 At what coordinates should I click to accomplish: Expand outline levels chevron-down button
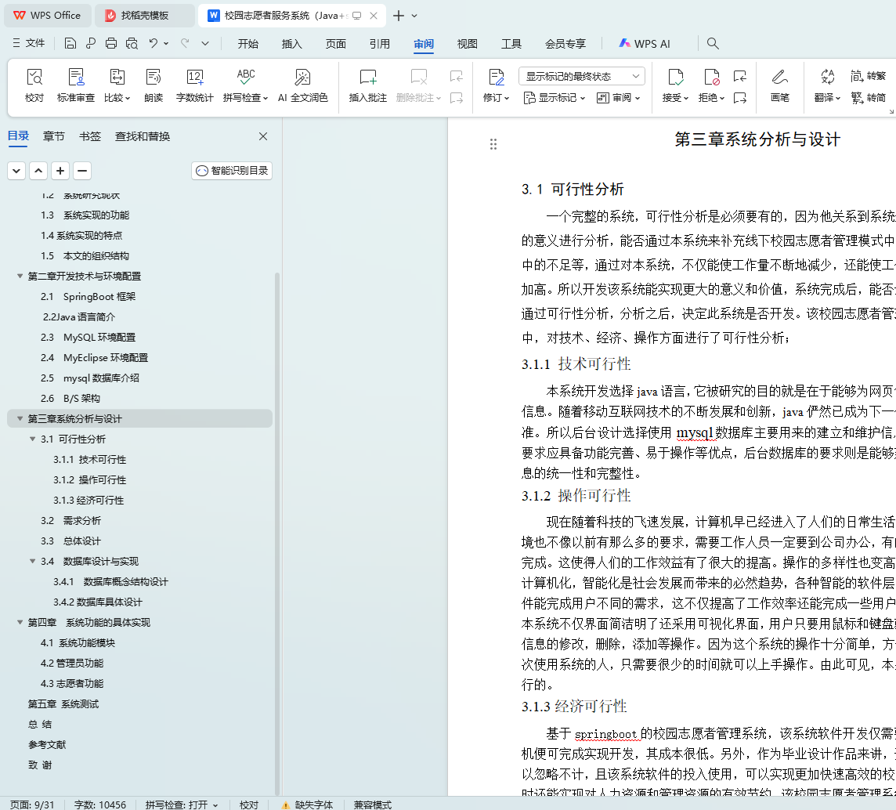[16, 170]
